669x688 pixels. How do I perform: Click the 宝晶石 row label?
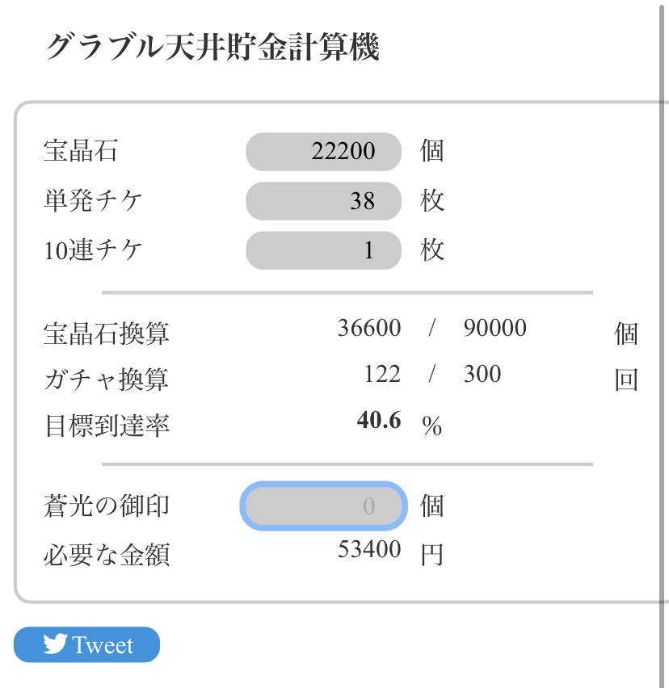pos(79,152)
